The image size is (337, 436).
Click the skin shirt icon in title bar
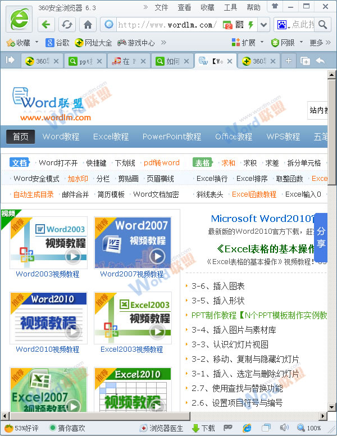pyautogui.click(x=275, y=6)
